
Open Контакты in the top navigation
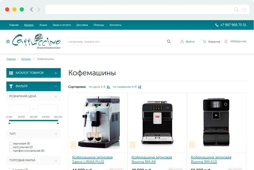(116, 25)
